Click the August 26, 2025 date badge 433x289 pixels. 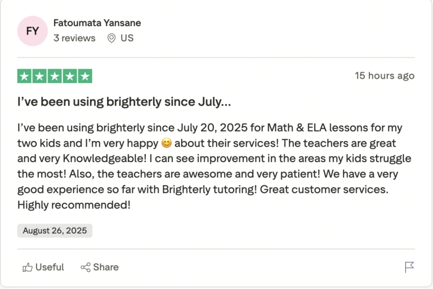coord(55,231)
